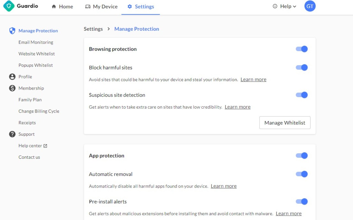Switch to the My Device tab
The height and width of the screenshot is (220, 353).
coord(101,7)
